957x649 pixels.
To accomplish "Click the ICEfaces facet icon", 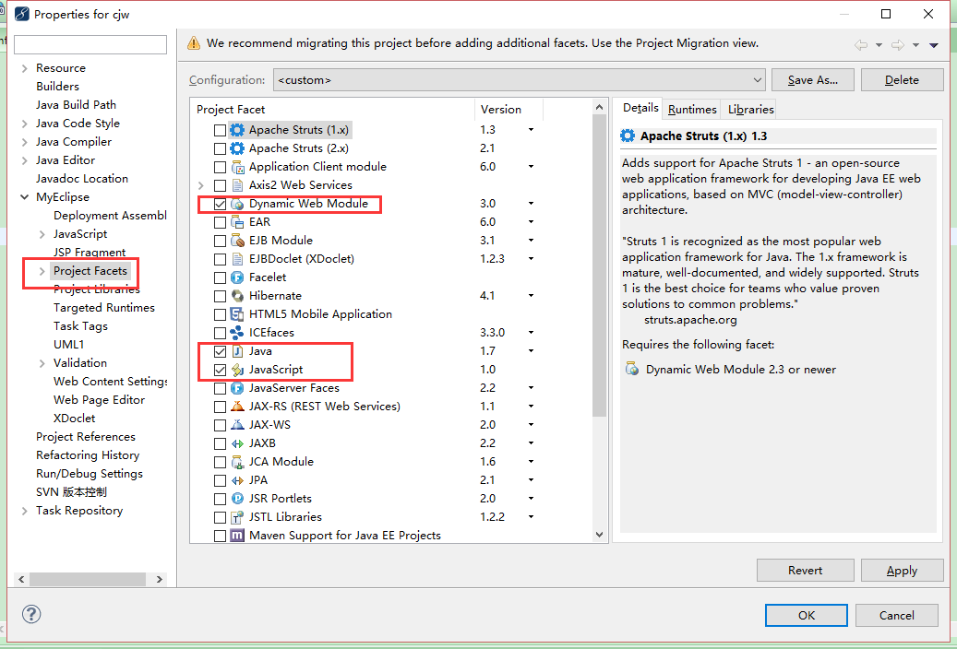I will point(237,333).
